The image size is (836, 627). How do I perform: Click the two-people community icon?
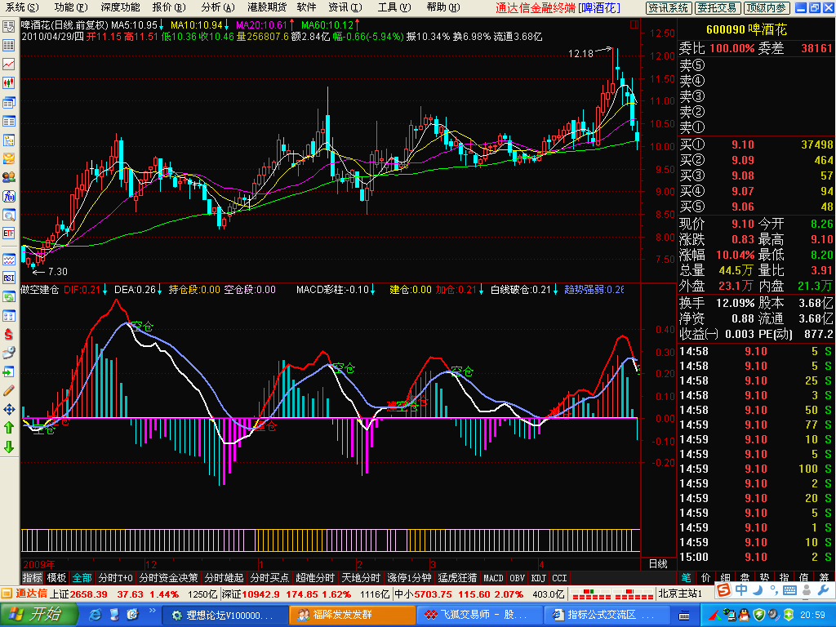click(x=8, y=176)
